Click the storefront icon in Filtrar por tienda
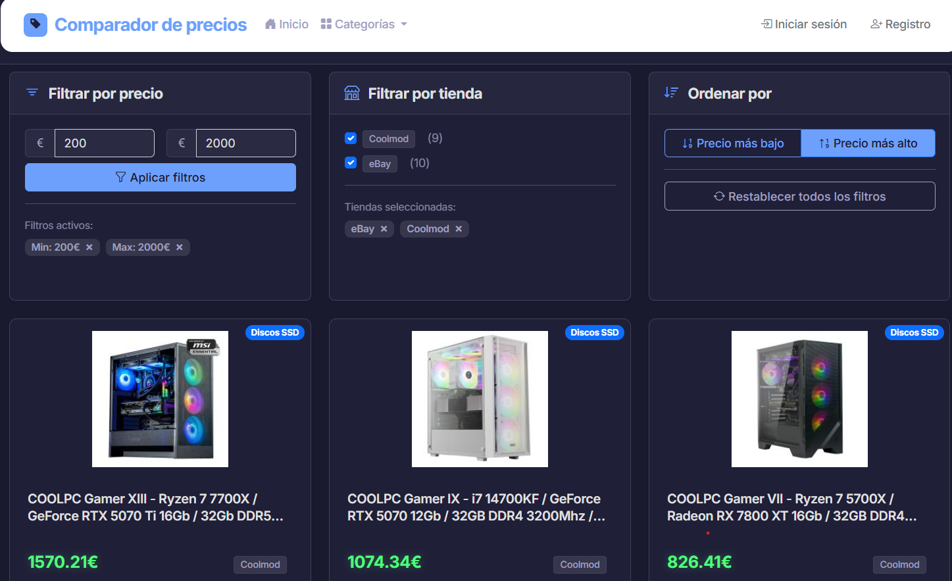This screenshot has width=952, height=581. pyautogui.click(x=351, y=93)
